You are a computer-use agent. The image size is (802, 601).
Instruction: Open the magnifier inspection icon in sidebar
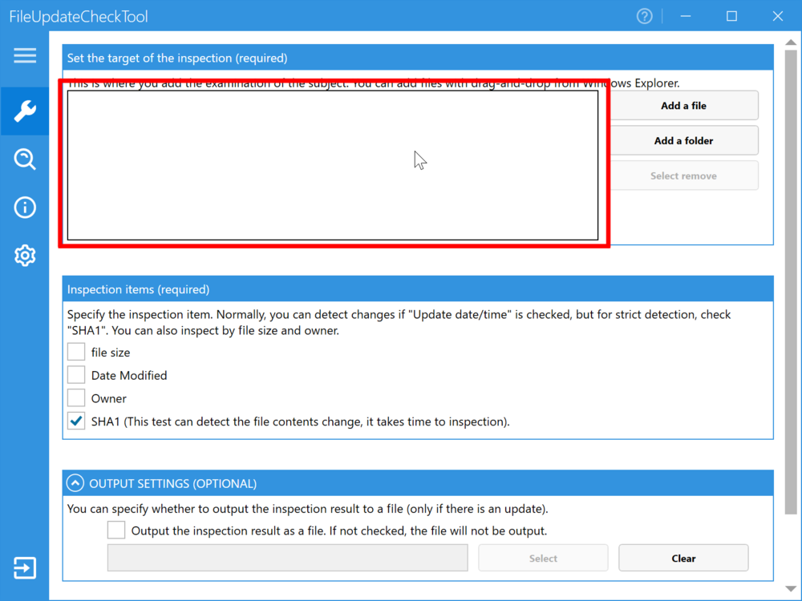25,159
